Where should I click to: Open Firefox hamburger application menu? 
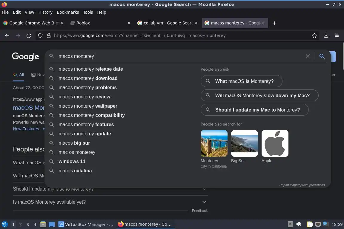pos(337,35)
